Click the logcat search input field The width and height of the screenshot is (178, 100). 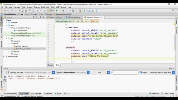coord(125,72)
